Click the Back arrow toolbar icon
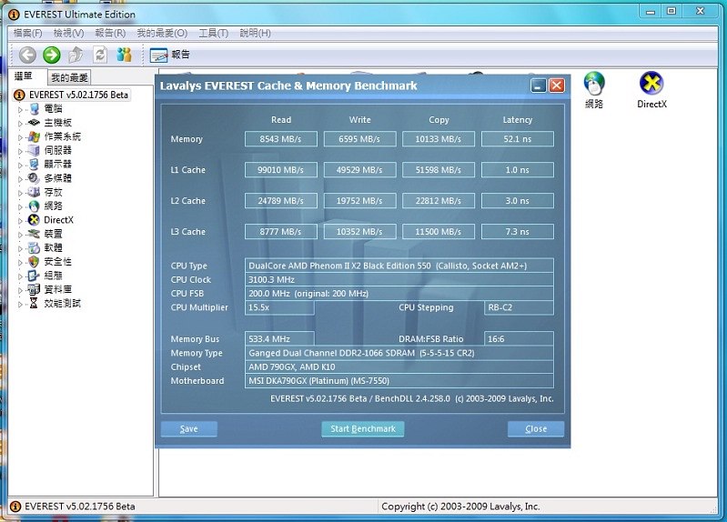 [27, 55]
